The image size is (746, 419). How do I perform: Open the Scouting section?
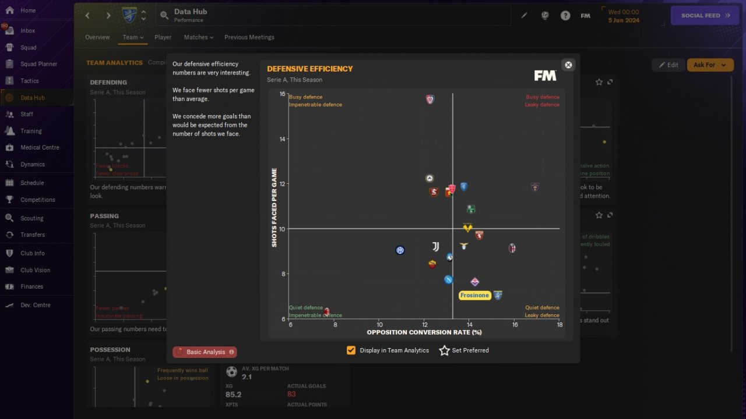pyautogui.click(x=32, y=218)
